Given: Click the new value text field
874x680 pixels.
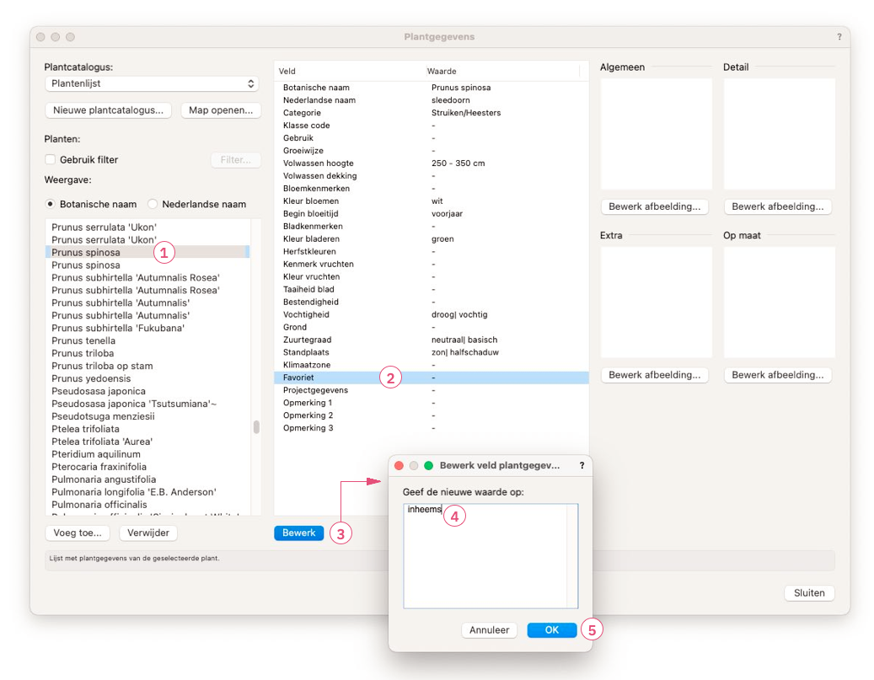Looking at the screenshot, I should (x=491, y=555).
